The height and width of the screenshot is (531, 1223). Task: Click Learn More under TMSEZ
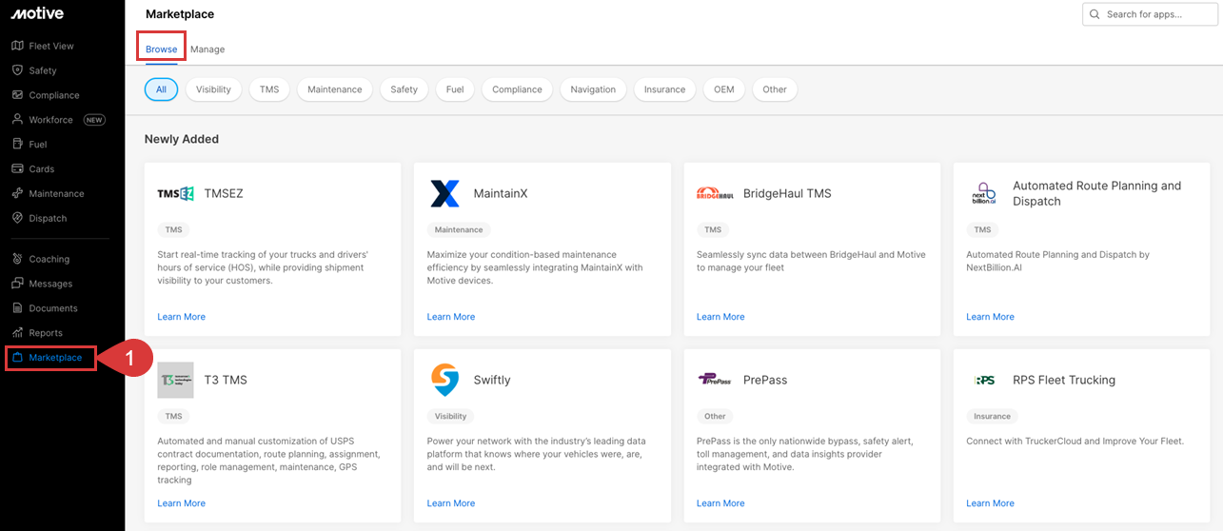pyautogui.click(x=181, y=317)
